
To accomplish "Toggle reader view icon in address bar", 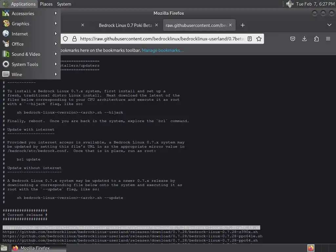I will click(x=250, y=39).
